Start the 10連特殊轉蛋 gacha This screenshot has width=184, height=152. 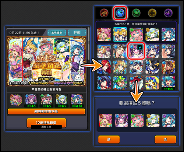[46, 123]
